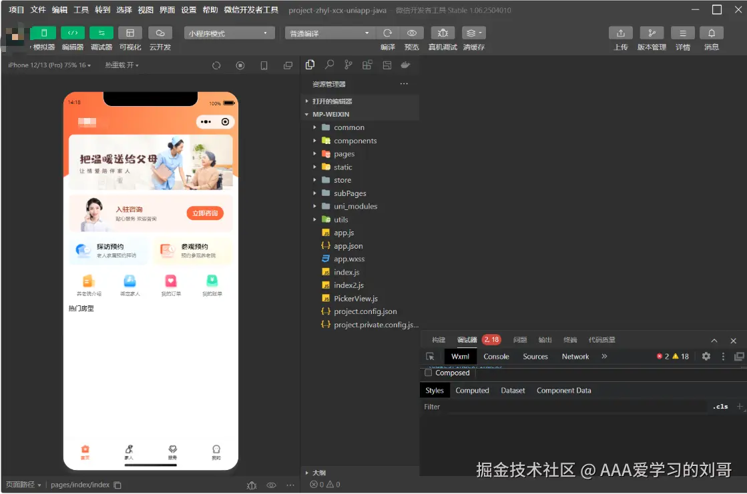Click the upload icon

coord(620,33)
